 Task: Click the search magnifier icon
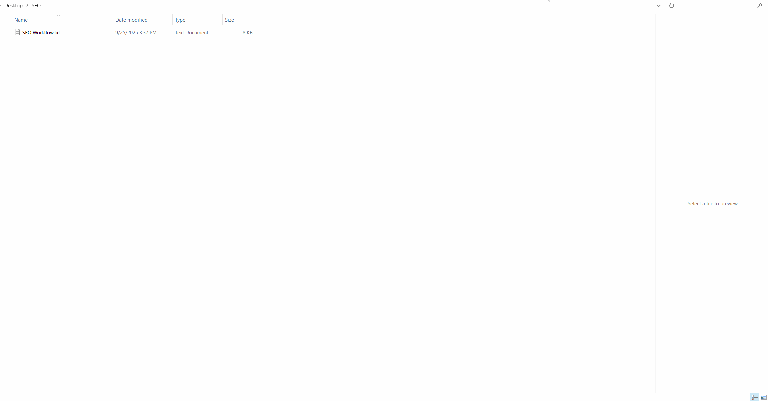pos(760,6)
